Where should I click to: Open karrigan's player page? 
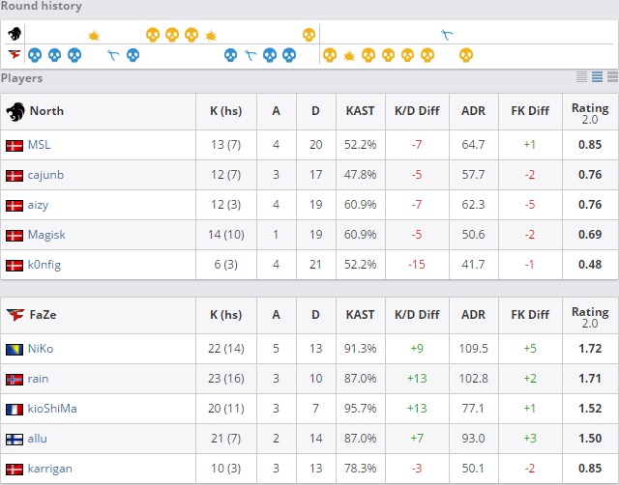pos(50,469)
